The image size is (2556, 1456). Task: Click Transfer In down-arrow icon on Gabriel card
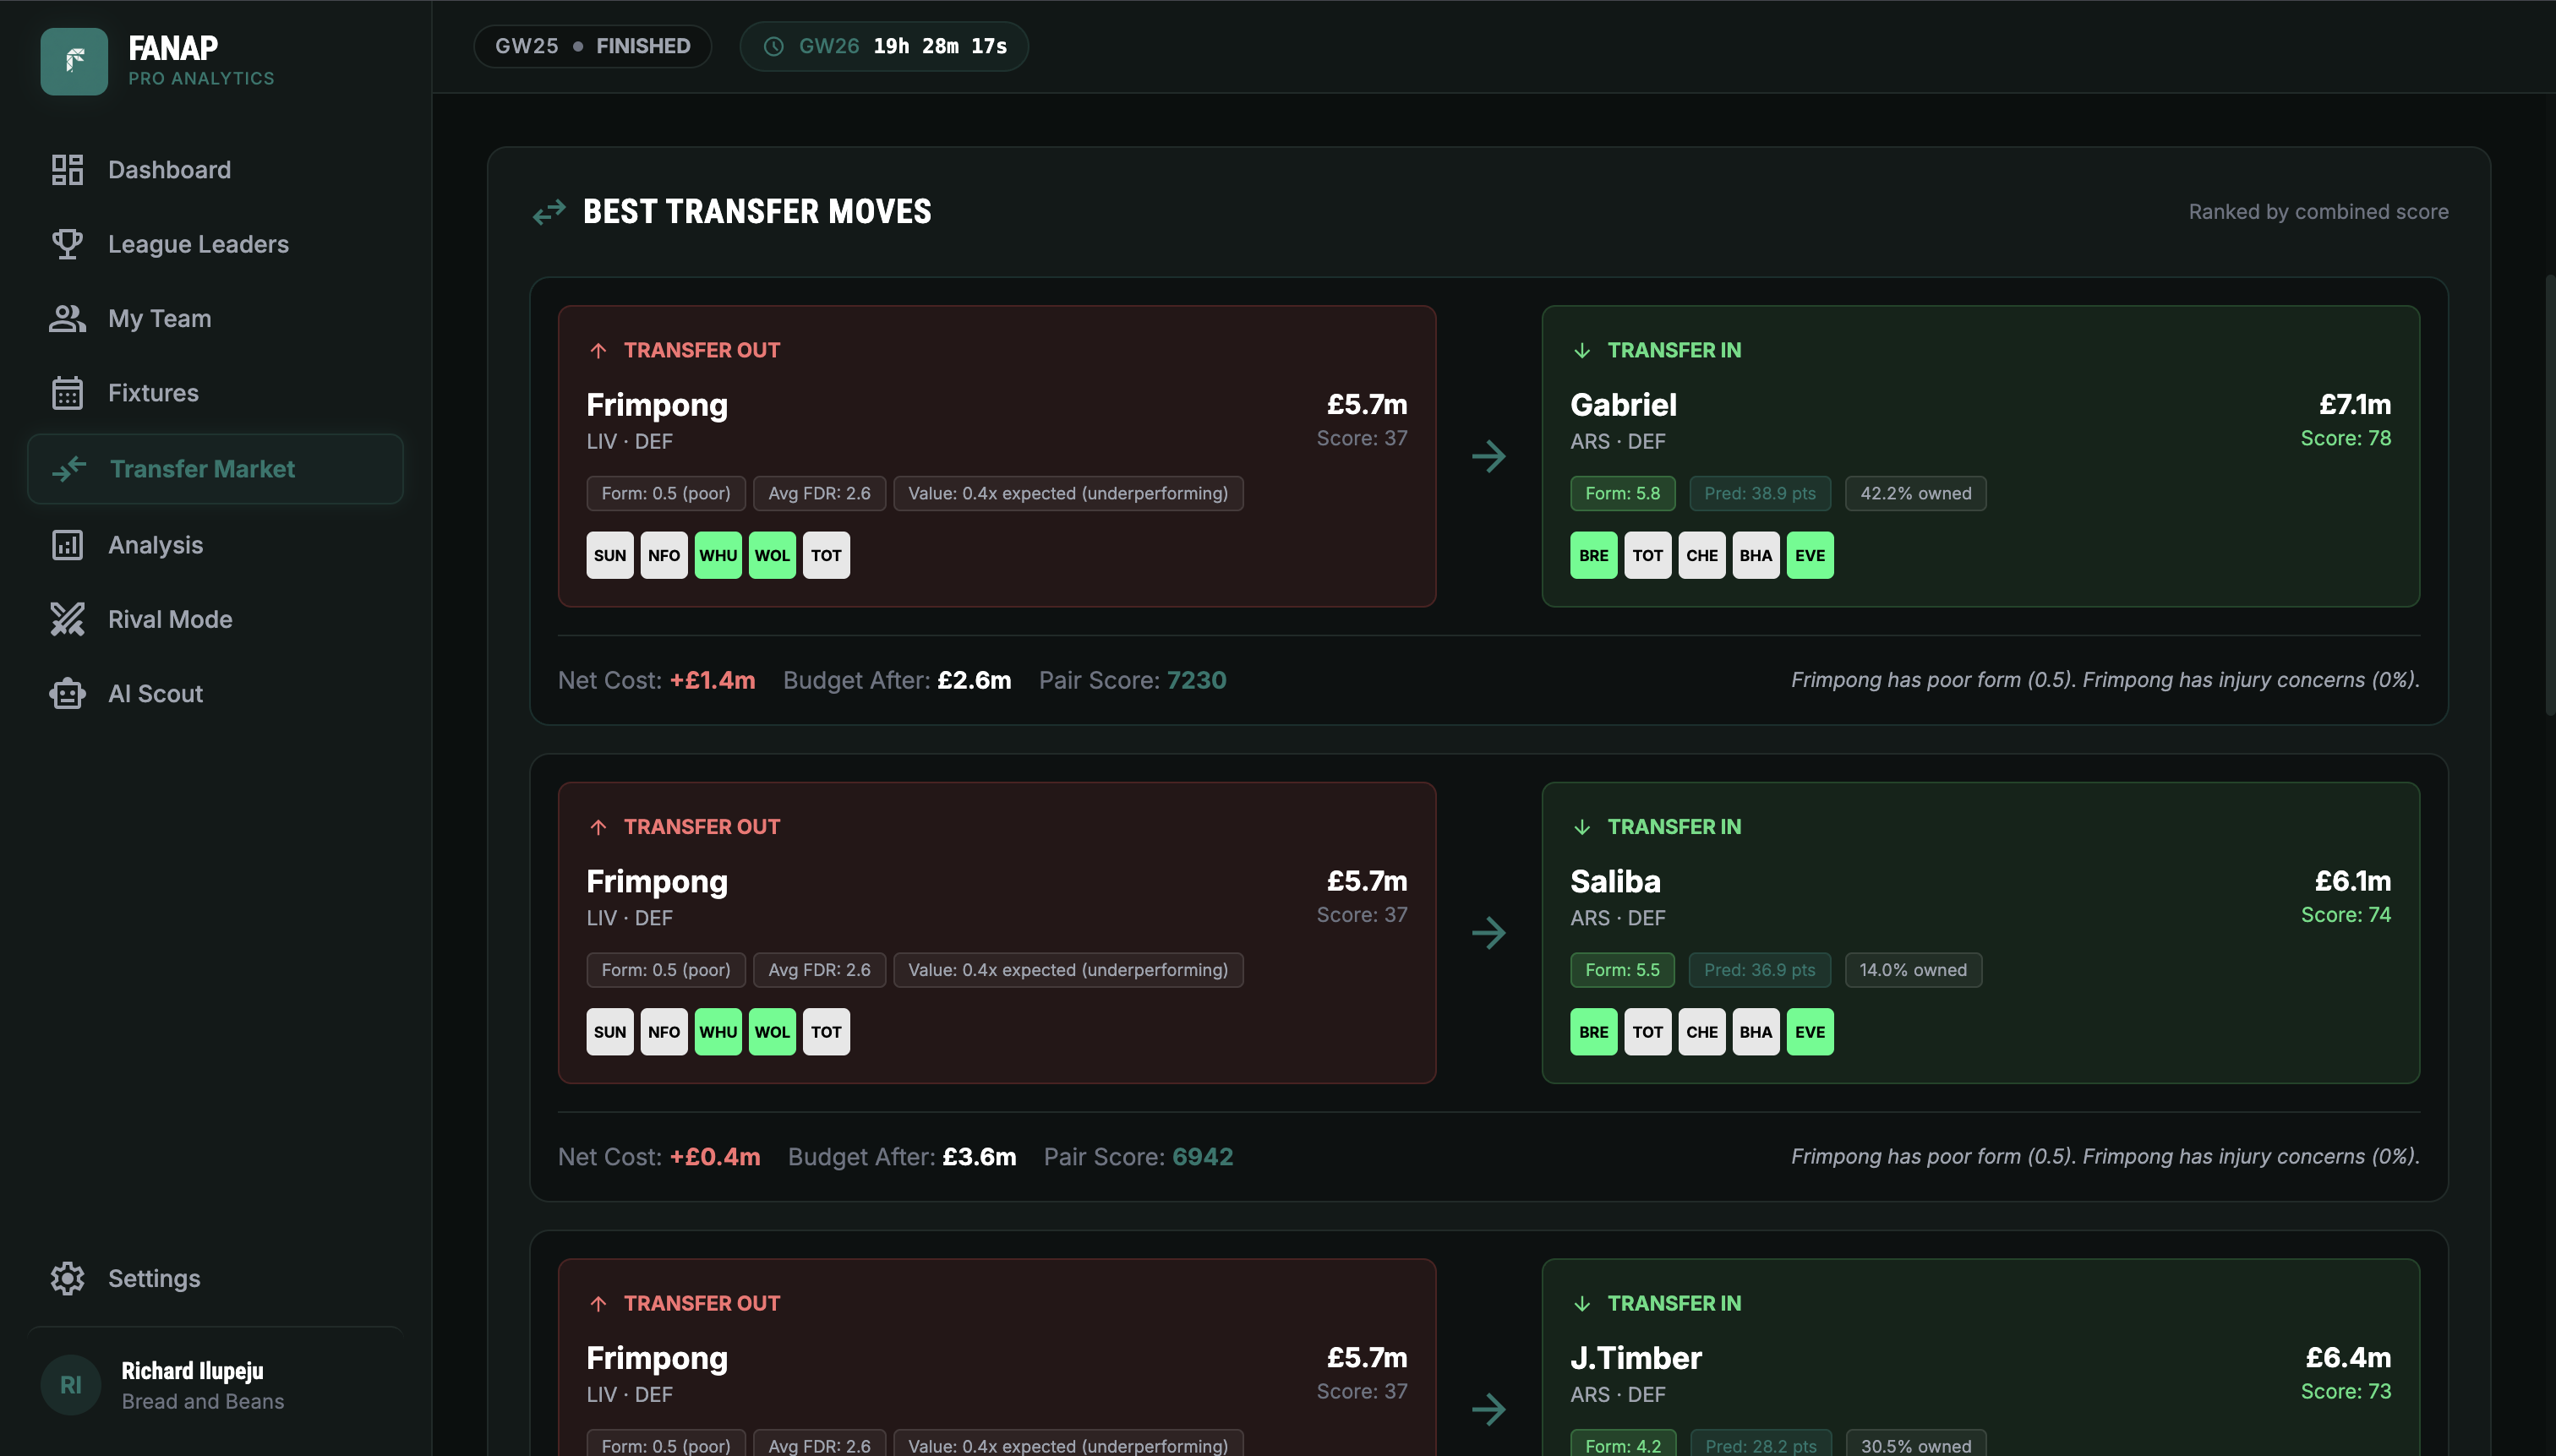tap(1582, 350)
